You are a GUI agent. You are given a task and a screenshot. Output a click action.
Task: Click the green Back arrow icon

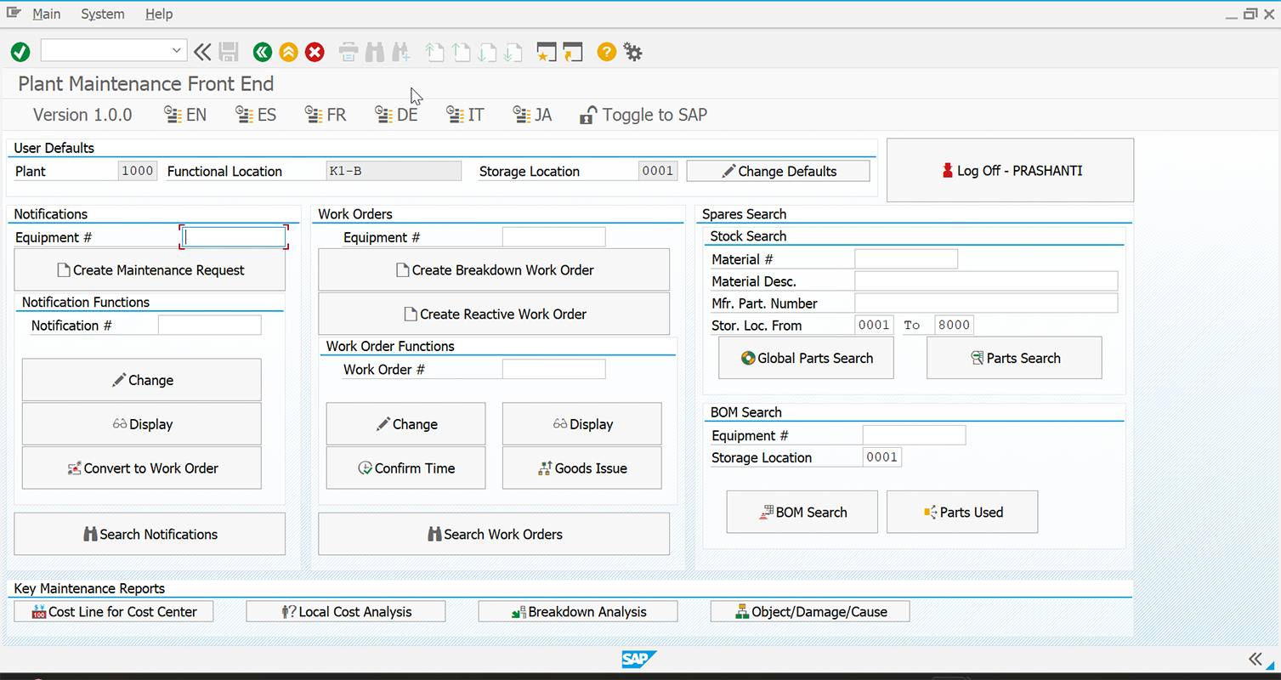tap(263, 53)
